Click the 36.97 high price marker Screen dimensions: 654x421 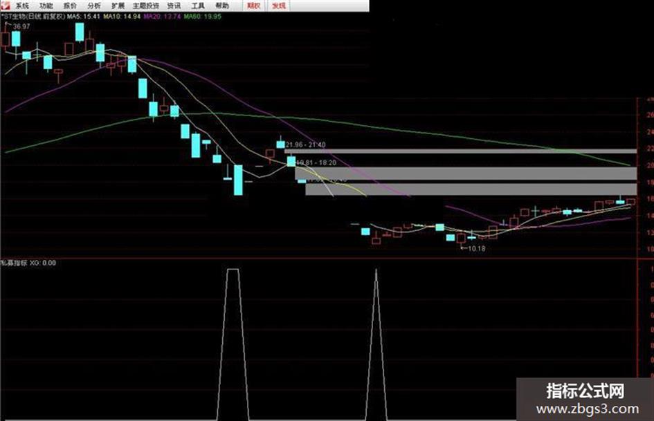click(21, 26)
